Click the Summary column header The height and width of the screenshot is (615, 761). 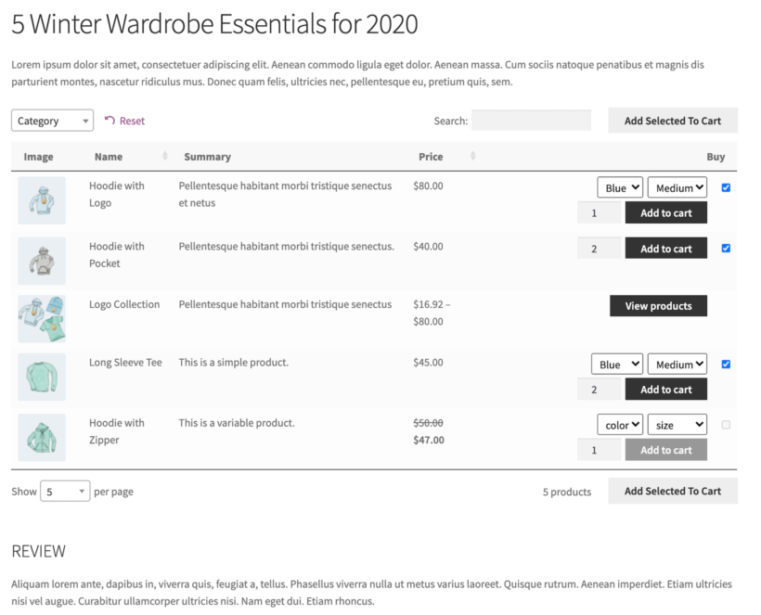(206, 156)
